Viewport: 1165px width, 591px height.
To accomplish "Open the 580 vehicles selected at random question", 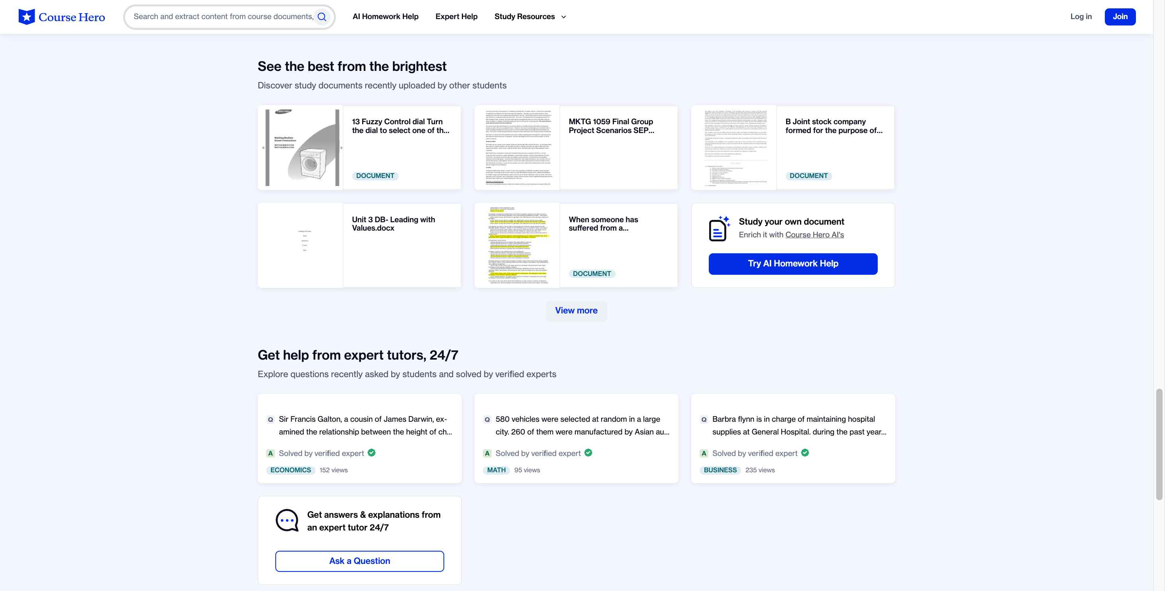I will (x=582, y=425).
